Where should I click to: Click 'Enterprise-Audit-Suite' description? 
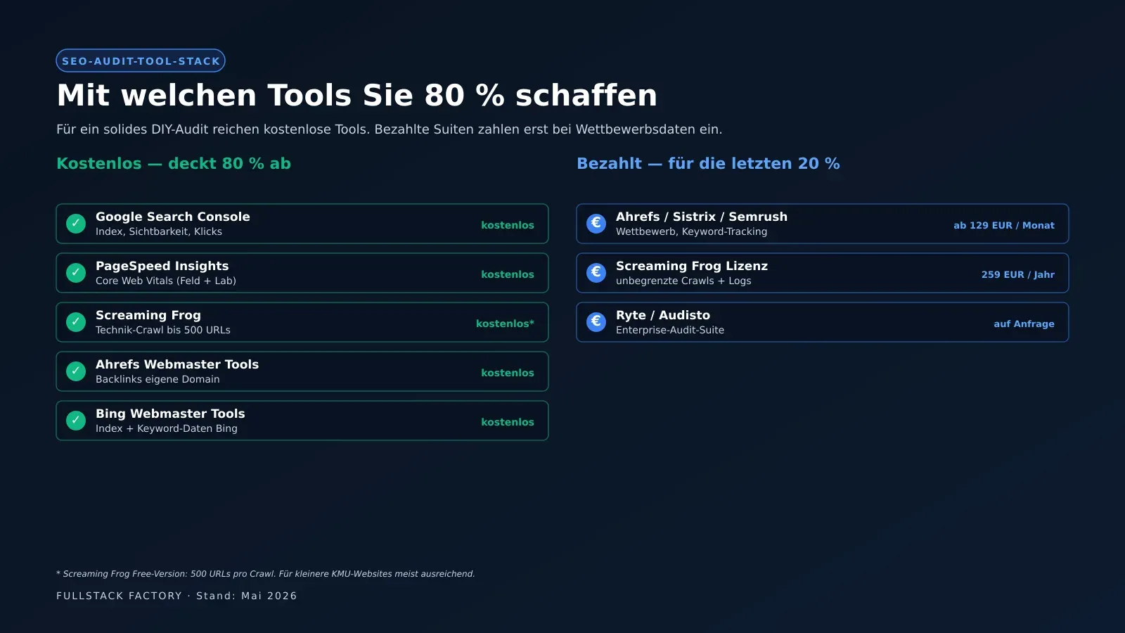click(670, 330)
